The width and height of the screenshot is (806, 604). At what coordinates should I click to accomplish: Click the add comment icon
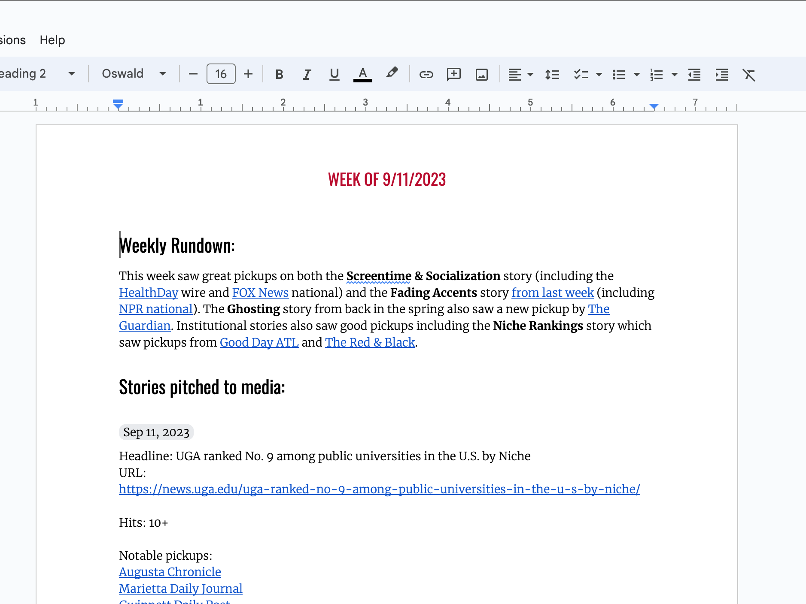click(454, 74)
